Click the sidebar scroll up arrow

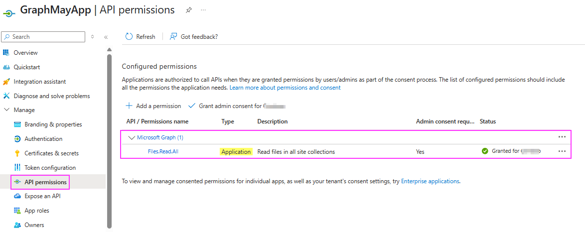click(109, 50)
